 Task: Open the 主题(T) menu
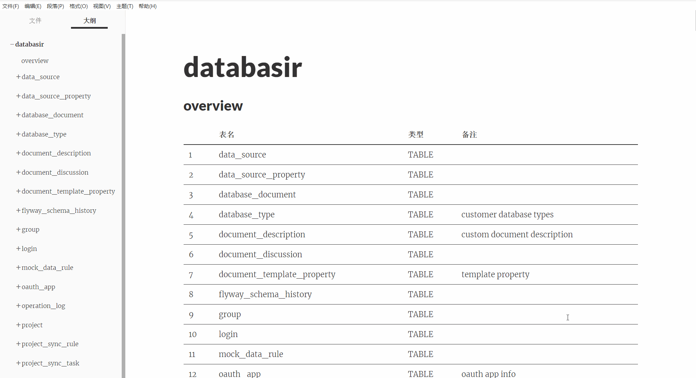coord(125,6)
